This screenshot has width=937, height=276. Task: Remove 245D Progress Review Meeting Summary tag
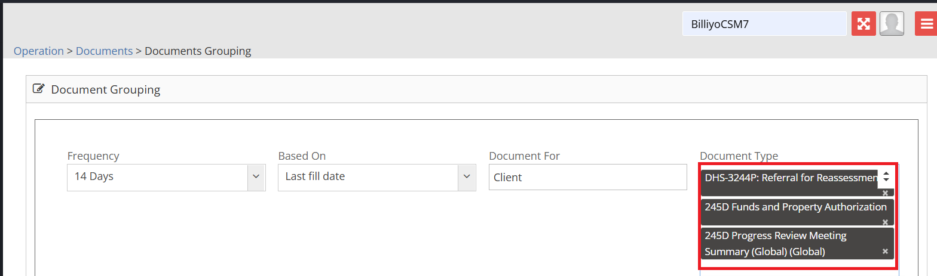(885, 252)
